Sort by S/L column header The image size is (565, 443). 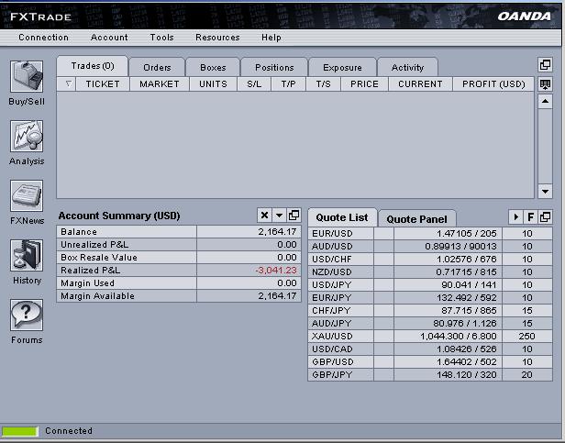[x=254, y=84]
